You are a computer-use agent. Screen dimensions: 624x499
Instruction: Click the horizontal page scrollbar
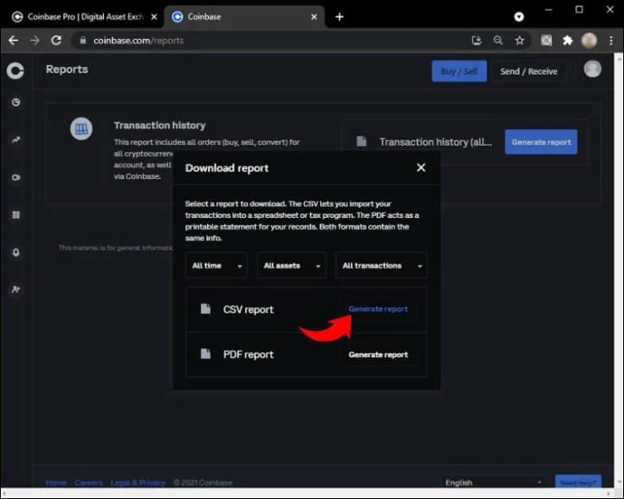click(x=306, y=493)
